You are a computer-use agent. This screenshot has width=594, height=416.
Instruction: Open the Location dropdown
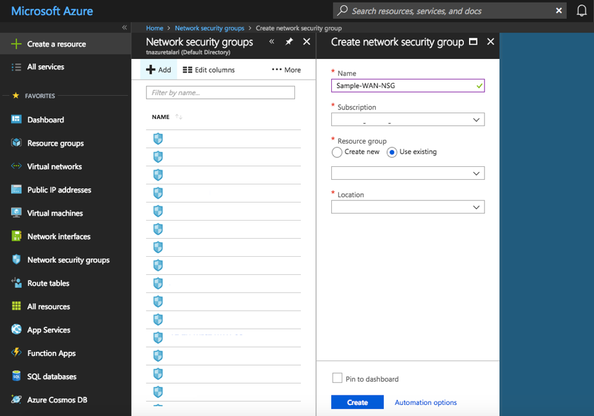[408, 207]
